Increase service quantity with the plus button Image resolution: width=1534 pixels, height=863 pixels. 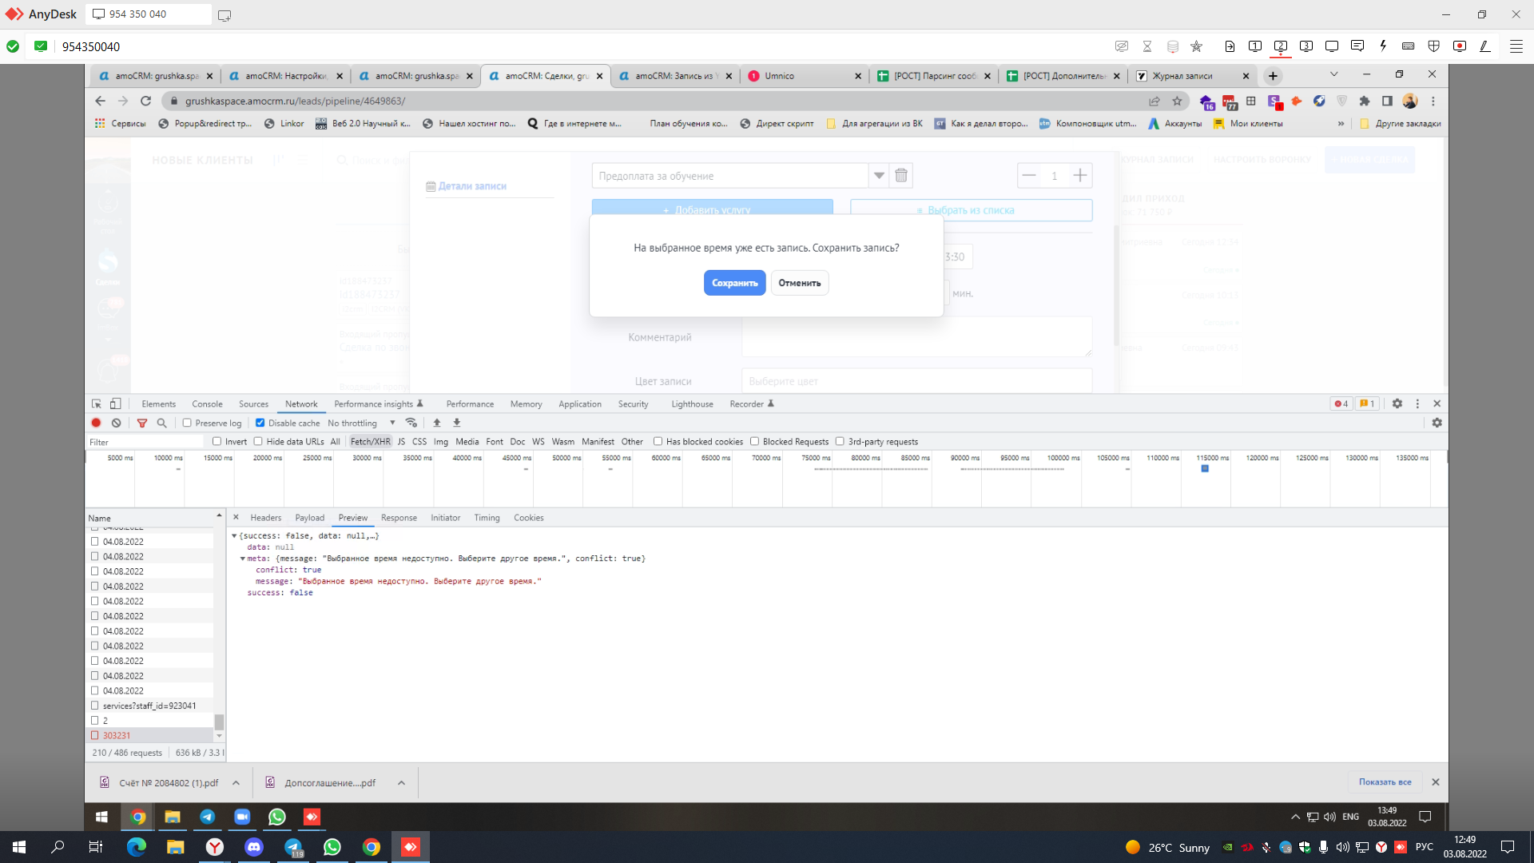[x=1080, y=176]
